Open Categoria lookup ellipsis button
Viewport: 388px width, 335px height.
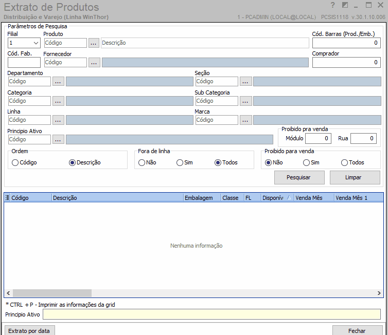(58, 101)
